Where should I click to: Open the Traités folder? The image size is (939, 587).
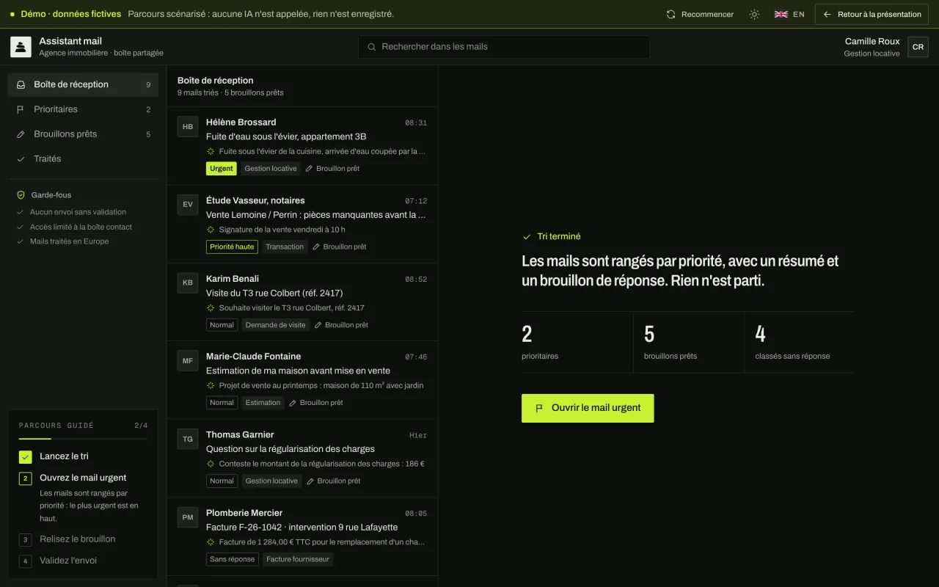83,159
